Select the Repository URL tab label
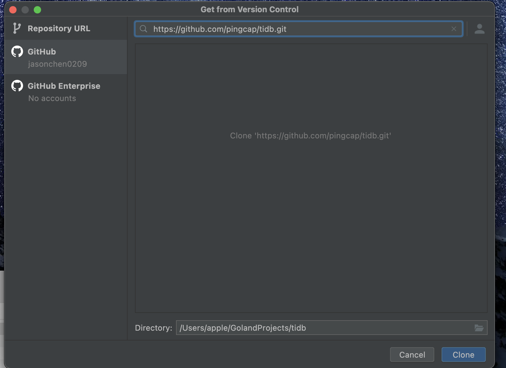506x368 pixels. point(59,28)
